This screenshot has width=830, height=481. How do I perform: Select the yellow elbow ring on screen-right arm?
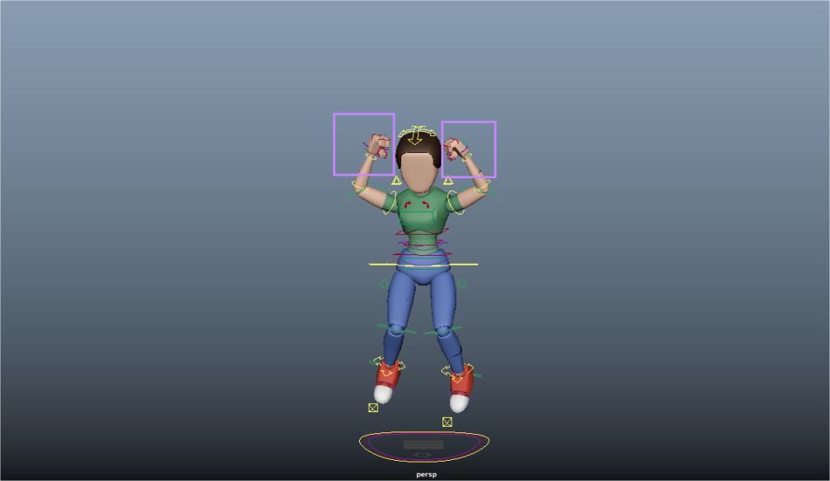pos(481,186)
